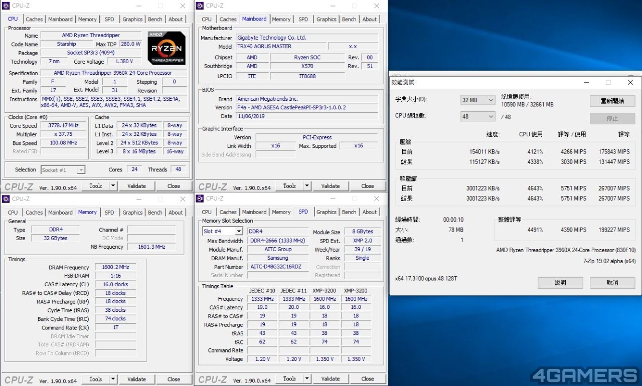
Task: Click the Close button in the CPU window
Action: (x=174, y=186)
